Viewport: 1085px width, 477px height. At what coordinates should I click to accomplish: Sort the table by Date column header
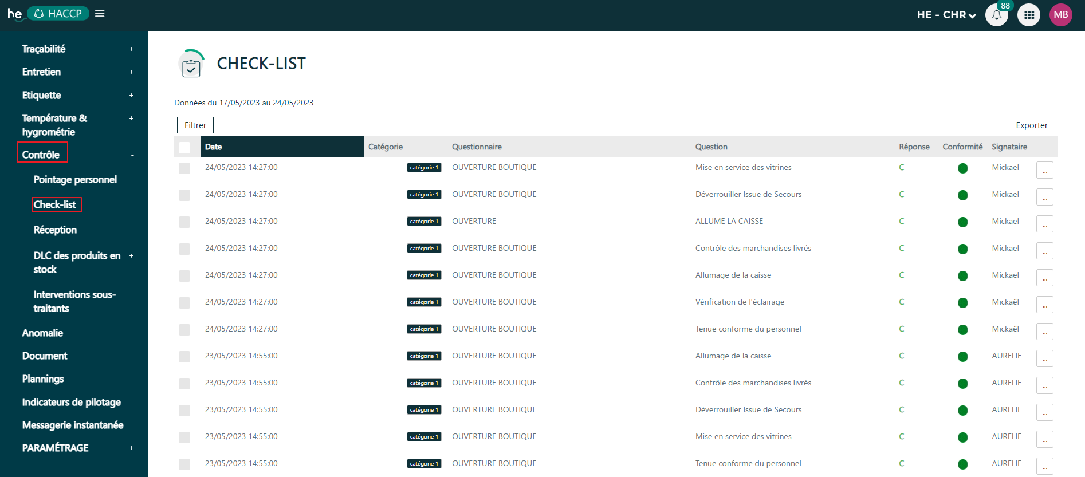click(x=214, y=147)
